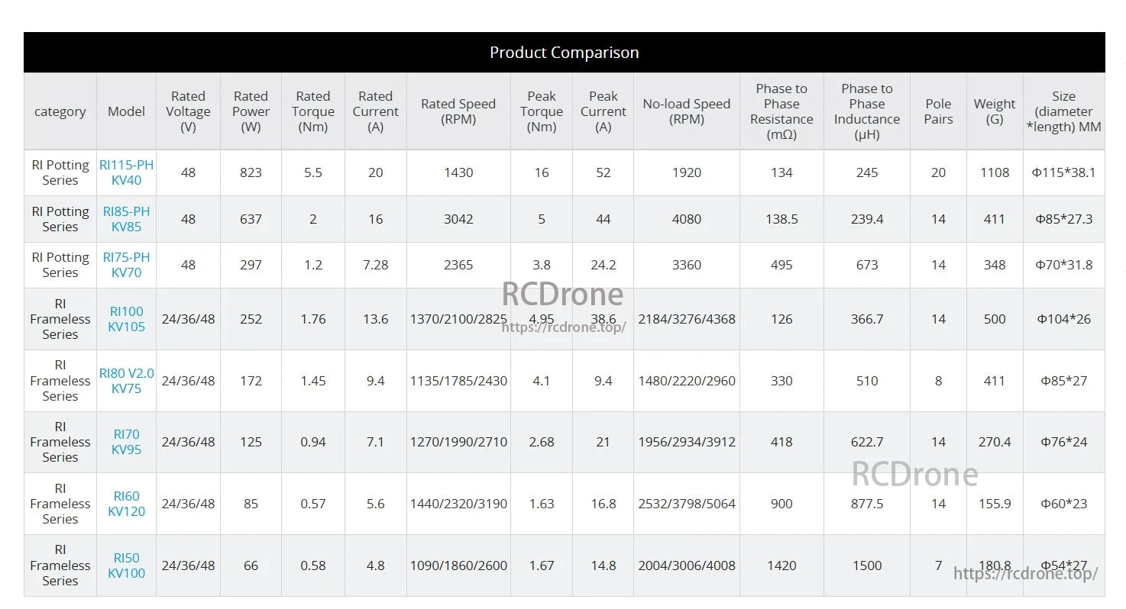This screenshot has width=1126, height=609.
Task: Open the RI80 V2.0 KV75 link
Action: click(x=126, y=381)
